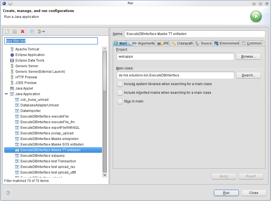Click the scroll up arrow of configuration list
The height and width of the screenshot is (201, 271).
pos(105,49)
